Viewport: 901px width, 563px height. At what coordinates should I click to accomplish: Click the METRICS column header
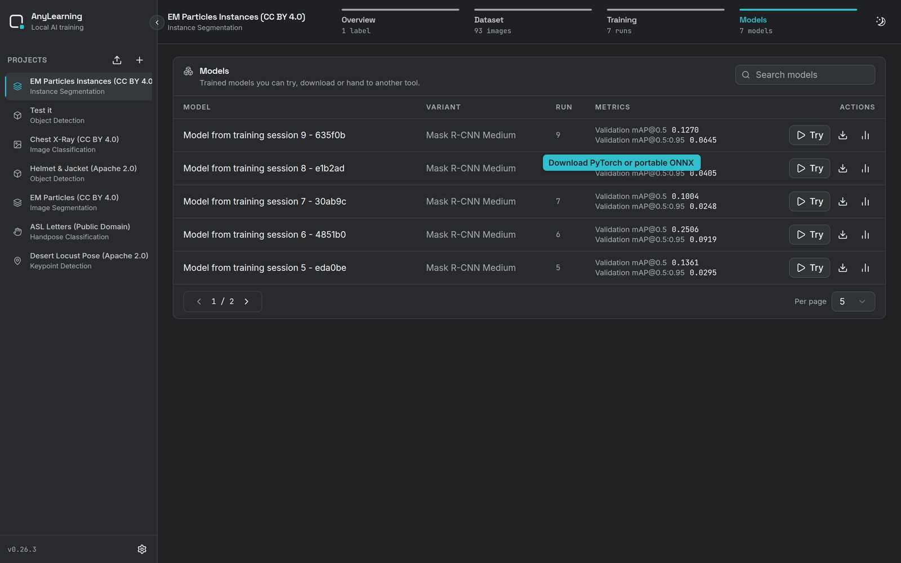[x=613, y=107]
